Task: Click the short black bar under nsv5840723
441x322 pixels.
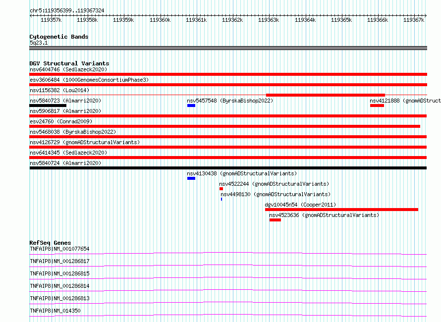Action: (x=48, y=106)
